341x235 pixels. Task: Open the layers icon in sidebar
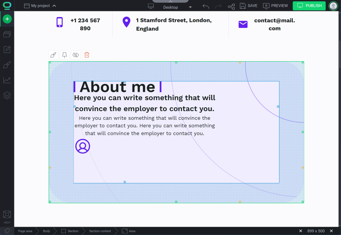pos(7,95)
